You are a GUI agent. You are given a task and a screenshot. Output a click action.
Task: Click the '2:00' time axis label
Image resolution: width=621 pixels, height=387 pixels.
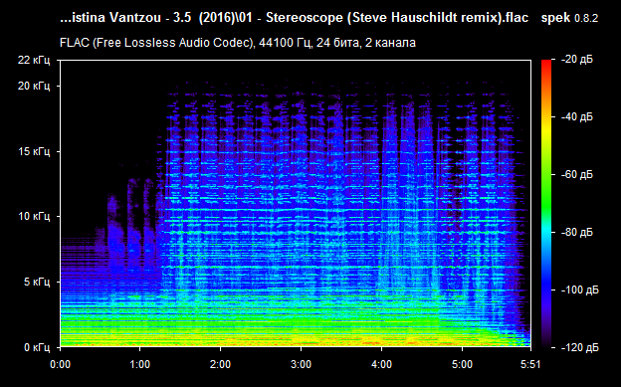coord(220,364)
